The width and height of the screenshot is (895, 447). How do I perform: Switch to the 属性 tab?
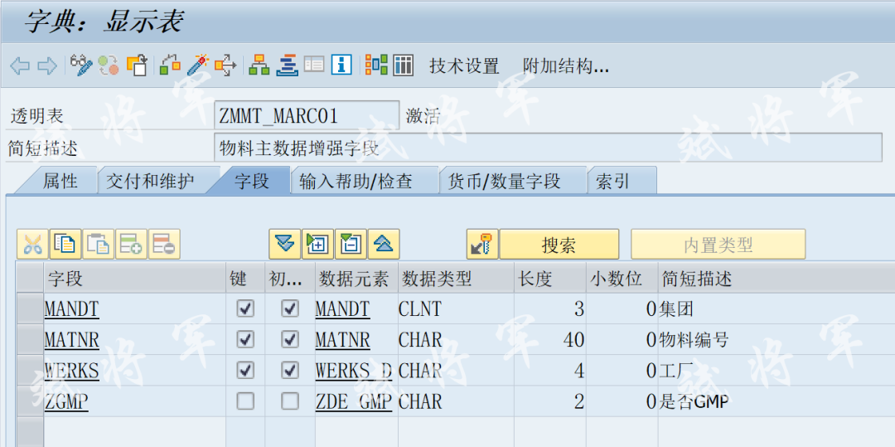point(60,181)
